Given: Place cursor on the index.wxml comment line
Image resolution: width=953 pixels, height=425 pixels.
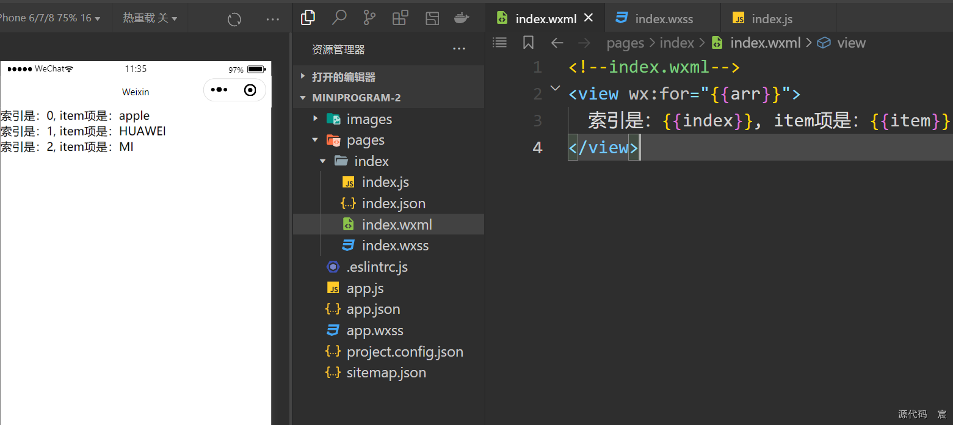Looking at the screenshot, I should pyautogui.click(x=654, y=67).
